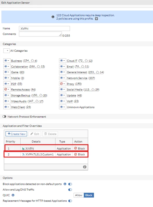
Task: Click Create New override button
Action: 16,134
